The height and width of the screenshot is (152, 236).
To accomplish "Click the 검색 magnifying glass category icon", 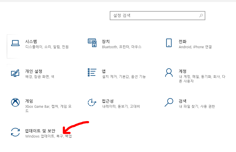I will click(x=169, y=102).
